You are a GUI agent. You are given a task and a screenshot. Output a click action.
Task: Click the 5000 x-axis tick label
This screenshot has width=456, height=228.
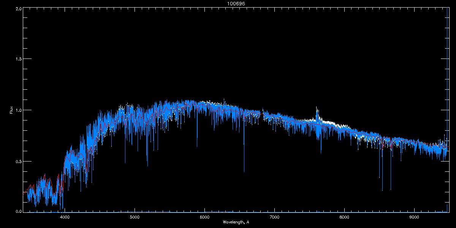[x=135, y=217]
